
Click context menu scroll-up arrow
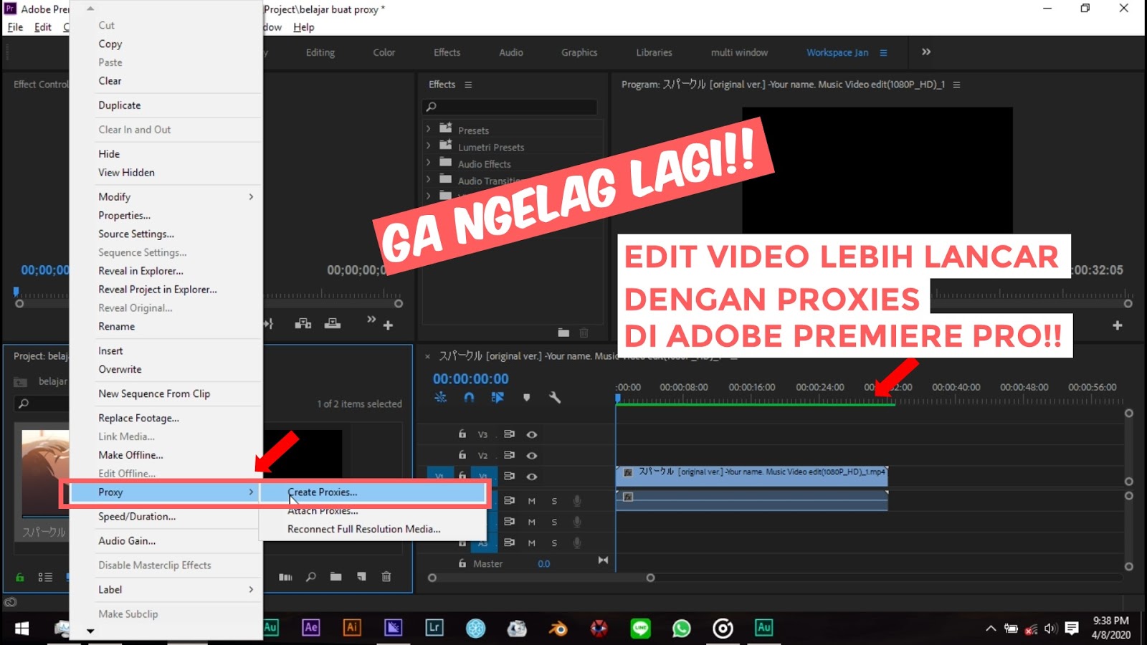90,9
